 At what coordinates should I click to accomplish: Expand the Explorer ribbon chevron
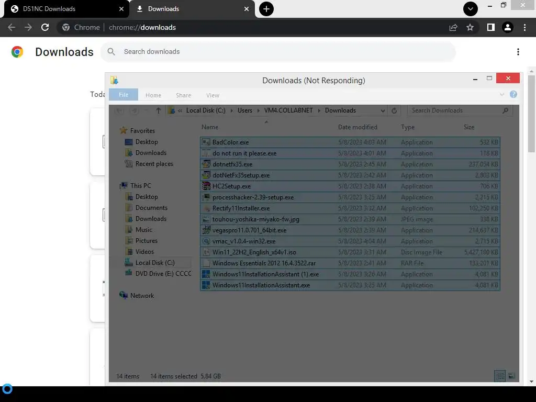tap(502, 94)
